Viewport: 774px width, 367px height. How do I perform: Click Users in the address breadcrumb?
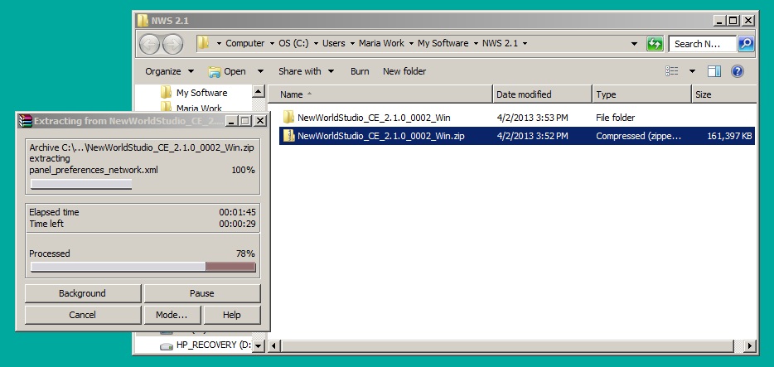334,43
